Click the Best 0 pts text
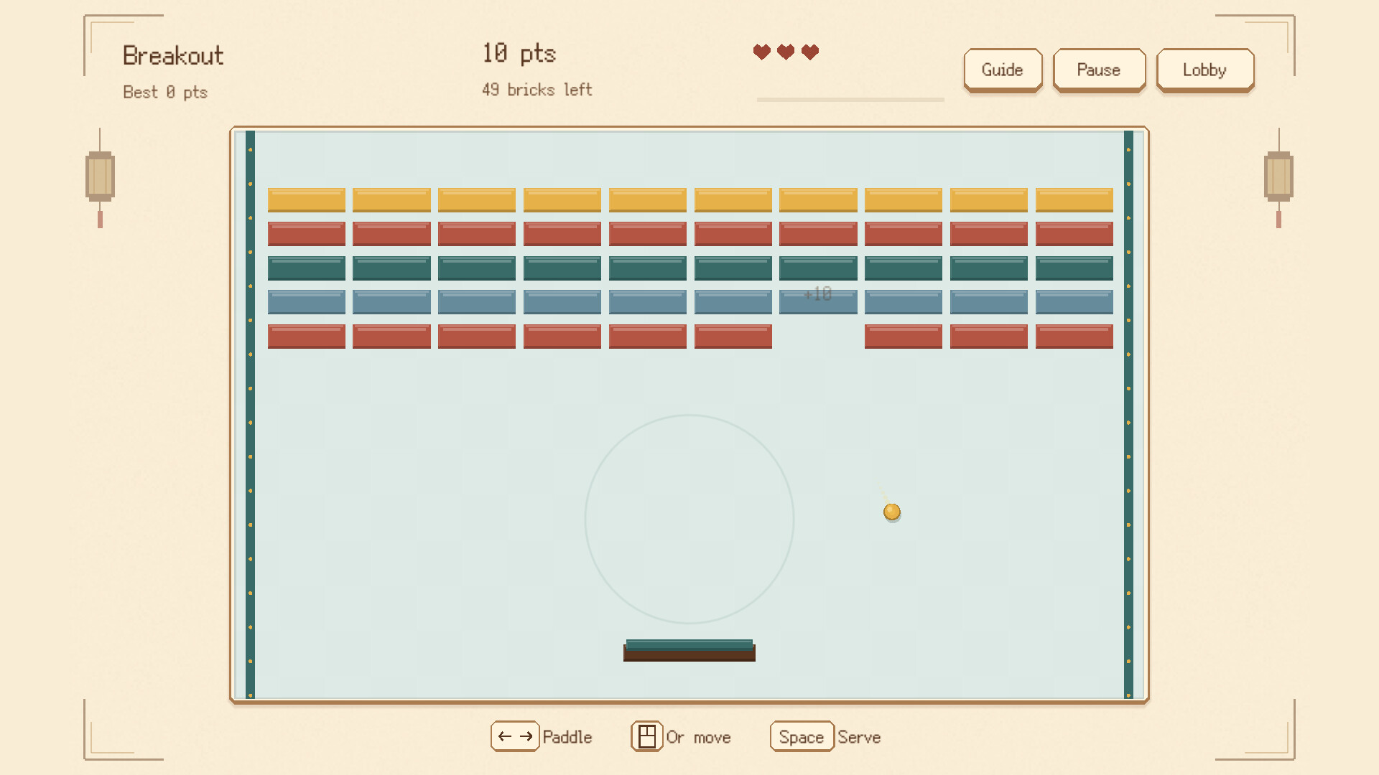The height and width of the screenshot is (775, 1379). [165, 92]
